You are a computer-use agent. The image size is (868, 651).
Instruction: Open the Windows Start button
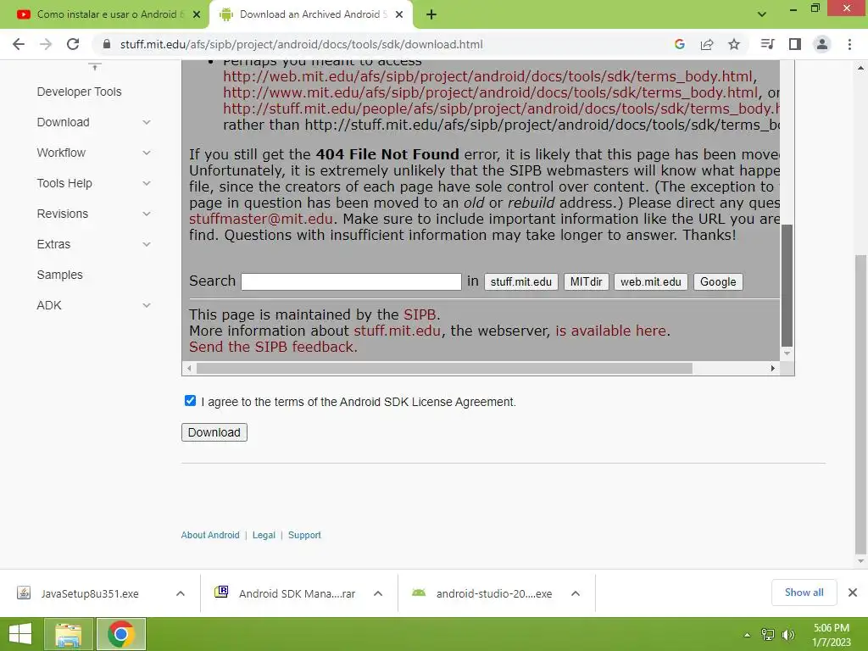20,634
